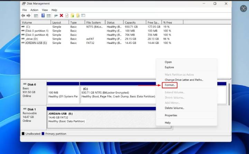249x154 pixels.
Task: Open the Action menu
Action: pos(34,10)
